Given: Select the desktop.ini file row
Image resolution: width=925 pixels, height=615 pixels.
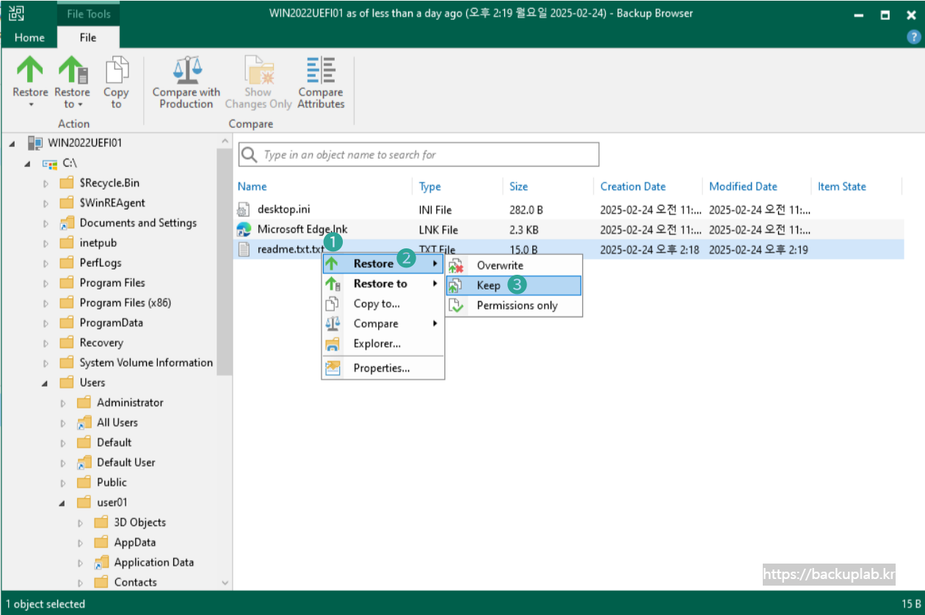Looking at the screenshot, I should tap(569, 209).
